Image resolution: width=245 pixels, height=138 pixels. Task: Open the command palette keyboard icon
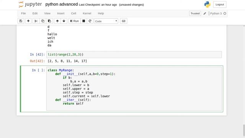point(124,21)
